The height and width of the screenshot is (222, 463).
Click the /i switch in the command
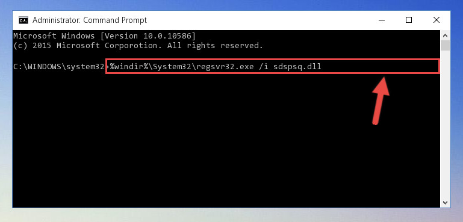pyautogui.click(x=263, y=66)
